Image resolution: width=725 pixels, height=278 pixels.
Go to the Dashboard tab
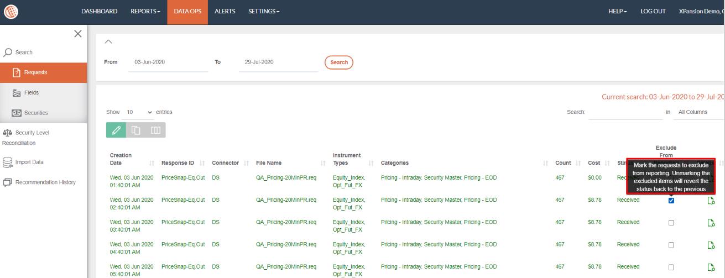pos(100,12)
